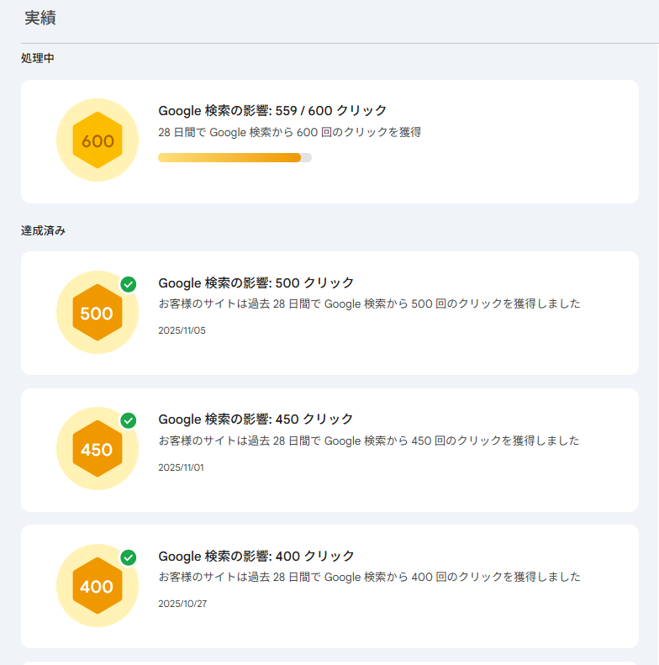Click the 500 clicks hexagon badge

(98, 313)
